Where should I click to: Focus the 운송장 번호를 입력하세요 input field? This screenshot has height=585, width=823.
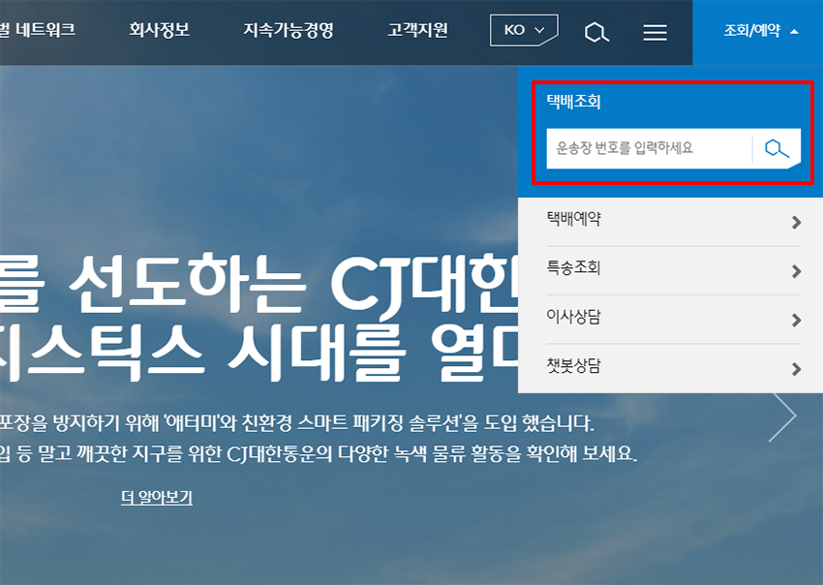pyautogui.click(x=650, y=148)
